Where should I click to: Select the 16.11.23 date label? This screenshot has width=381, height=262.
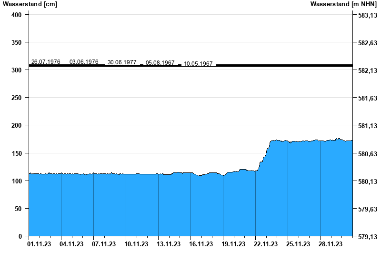(x=201, y=244)
